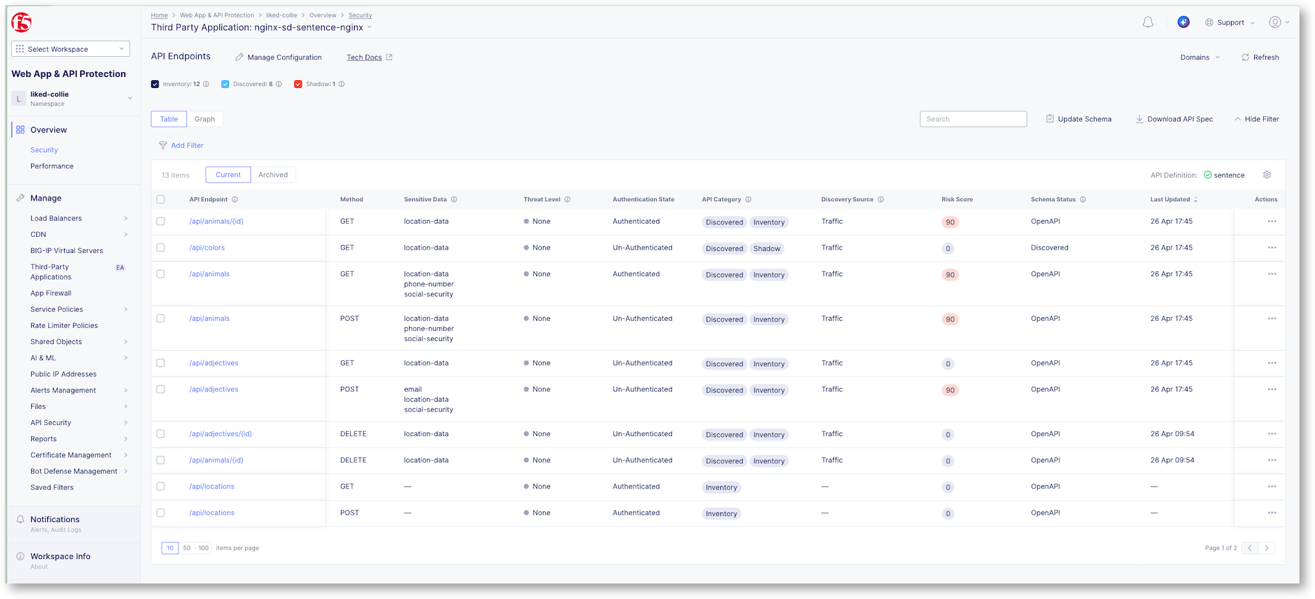This screenshot has height=599, width=1315.
Task: Click the Add Filter funnel icon
Action: [162, 146]
